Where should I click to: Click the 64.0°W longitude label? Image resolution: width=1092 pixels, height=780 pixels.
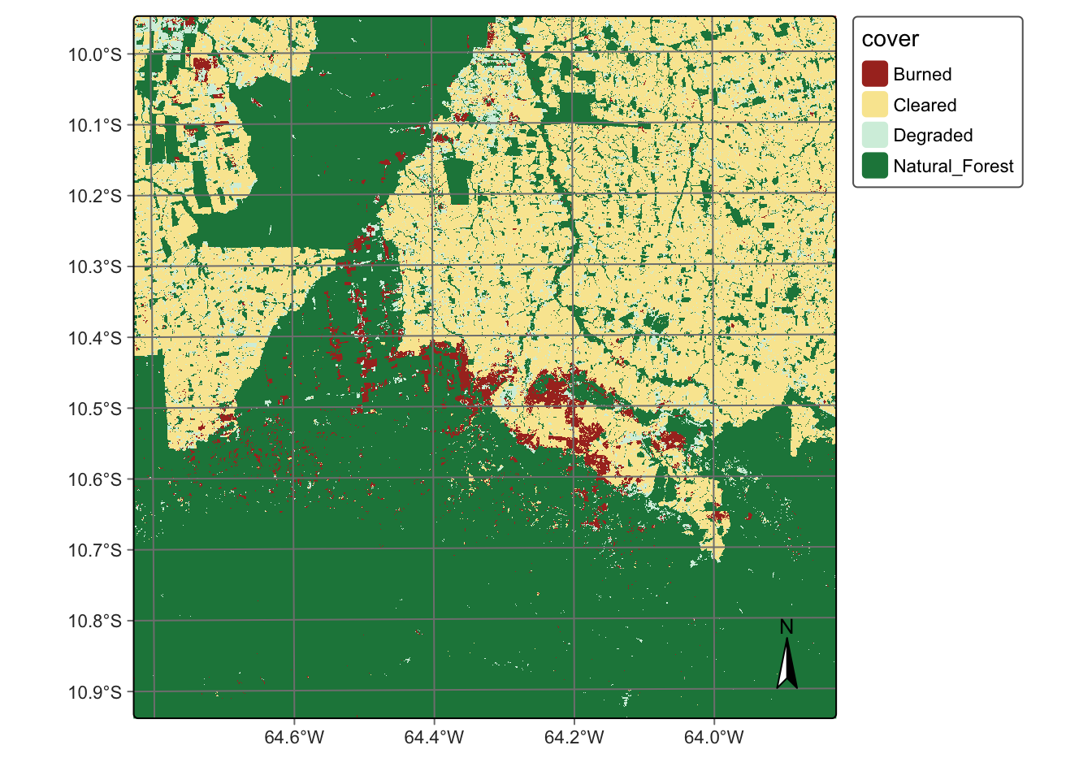point(714,738)
